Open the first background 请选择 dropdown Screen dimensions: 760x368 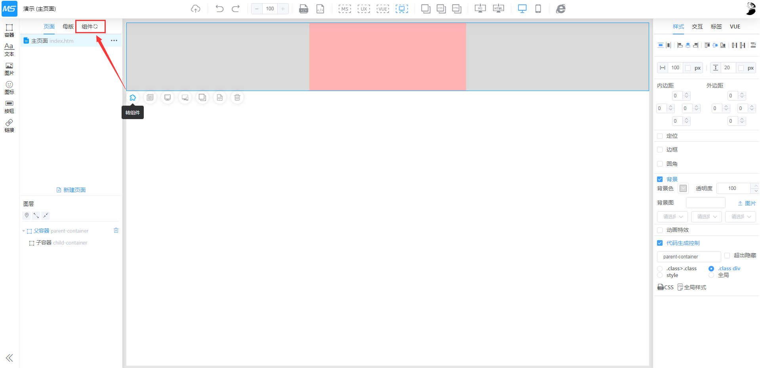tap(672, 217)
